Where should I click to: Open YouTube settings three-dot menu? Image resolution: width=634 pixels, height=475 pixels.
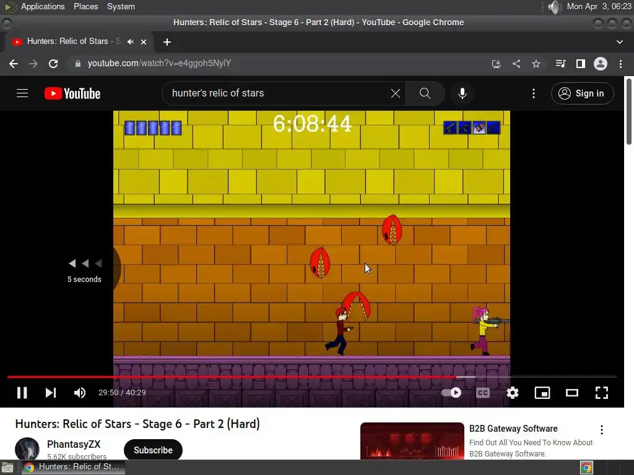pyautogui.click(x=533, y=93)
